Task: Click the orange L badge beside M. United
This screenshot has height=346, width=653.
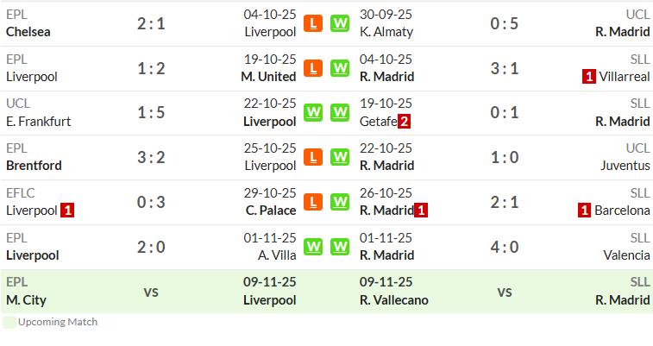Action: click(x=313, y=68)
